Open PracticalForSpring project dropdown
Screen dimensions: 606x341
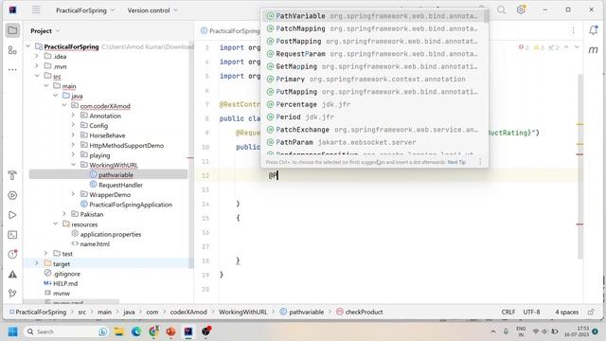[x=85, y=10]
